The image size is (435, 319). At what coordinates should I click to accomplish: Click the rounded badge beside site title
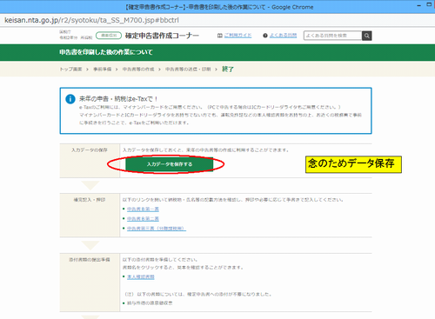point(109,36)
